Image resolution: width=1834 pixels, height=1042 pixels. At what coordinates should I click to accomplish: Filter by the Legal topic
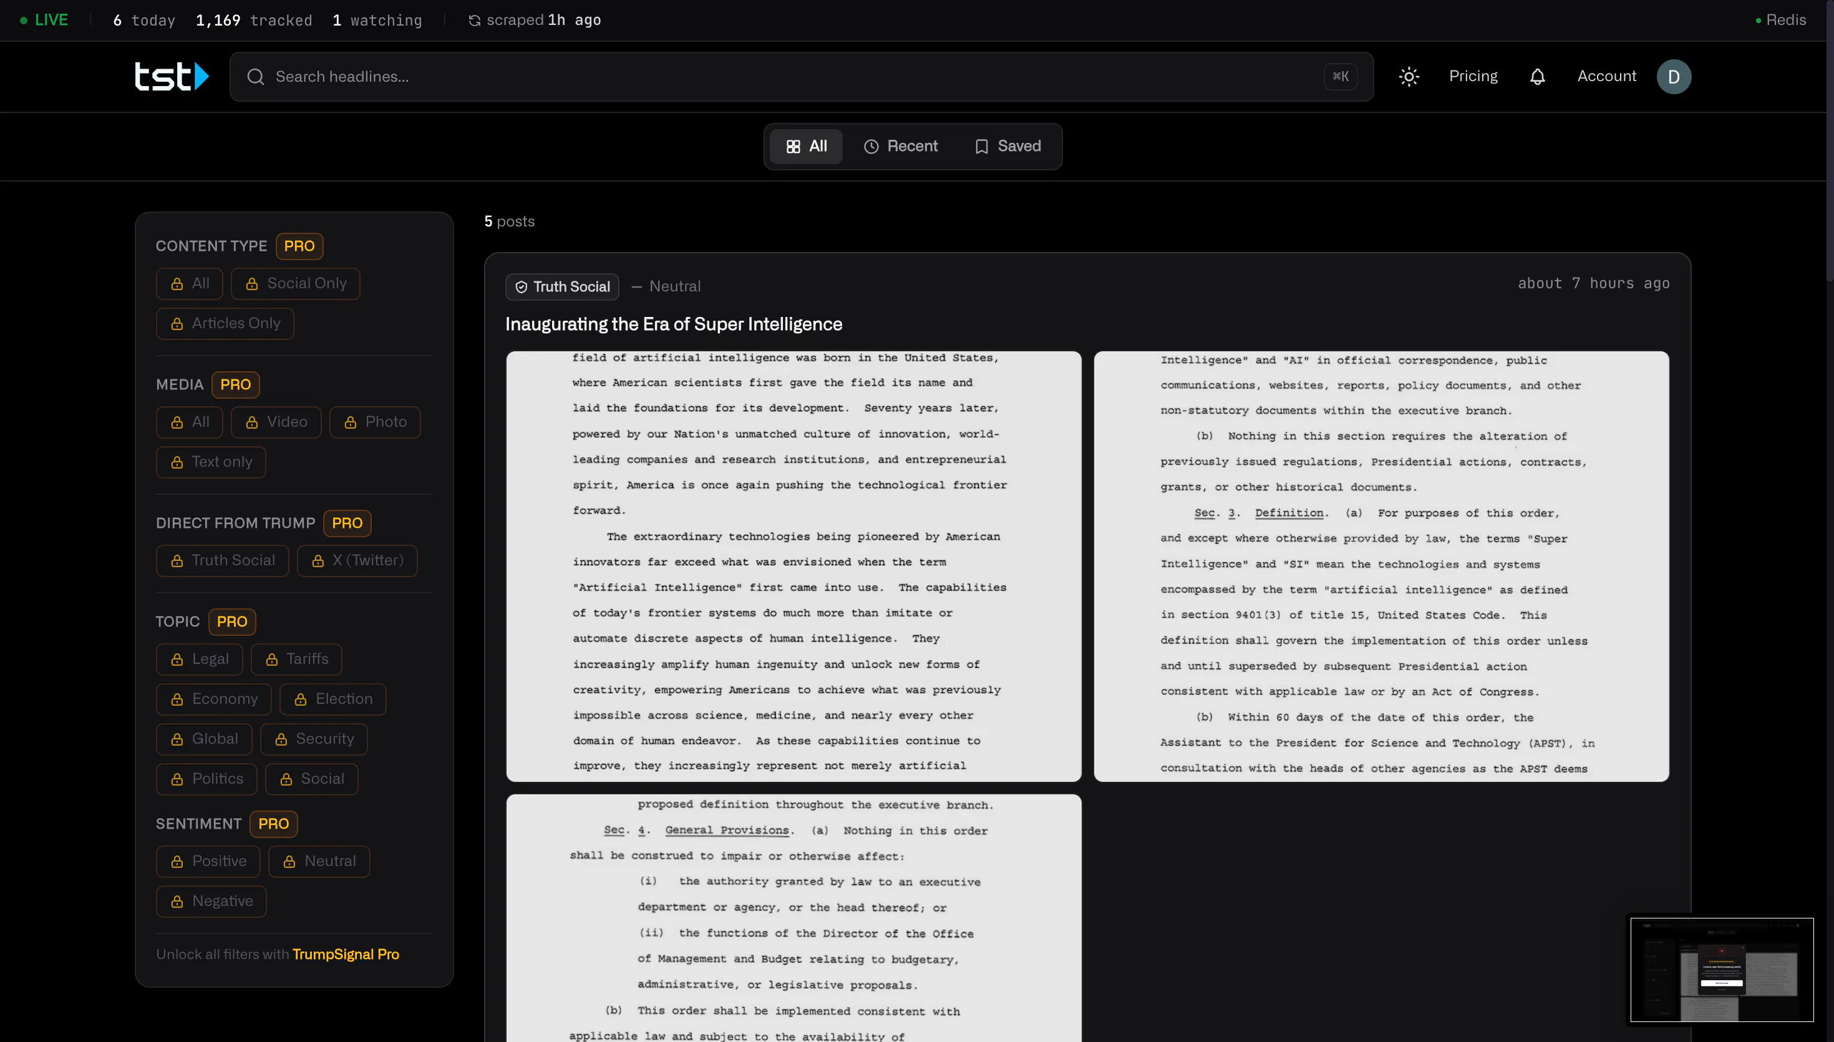click(200, 659)
